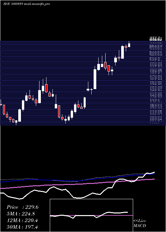
Task: Click the latest candlestick at the chart top
Action: pyautogui.click(x=129, y=44)
